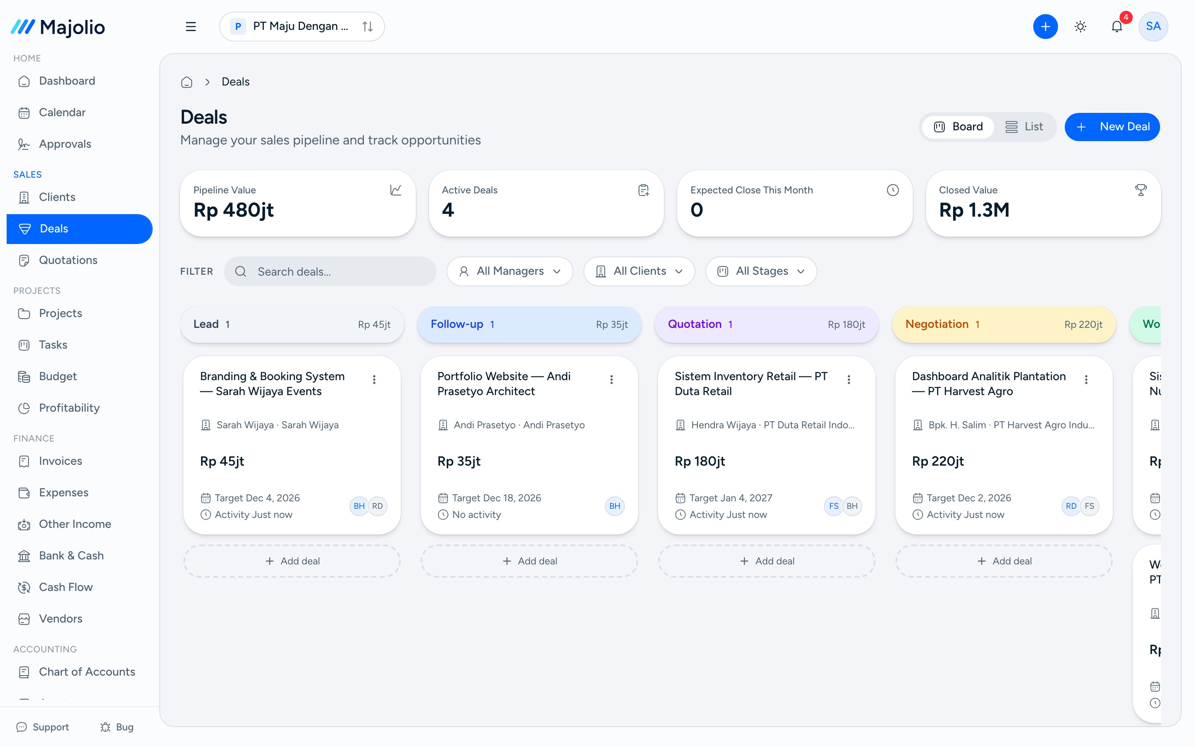This screenshot has width=1195, height=747.
Task: Open the hamburger sidebar menu
Action: pyautogui.click(x=190, y=26)
